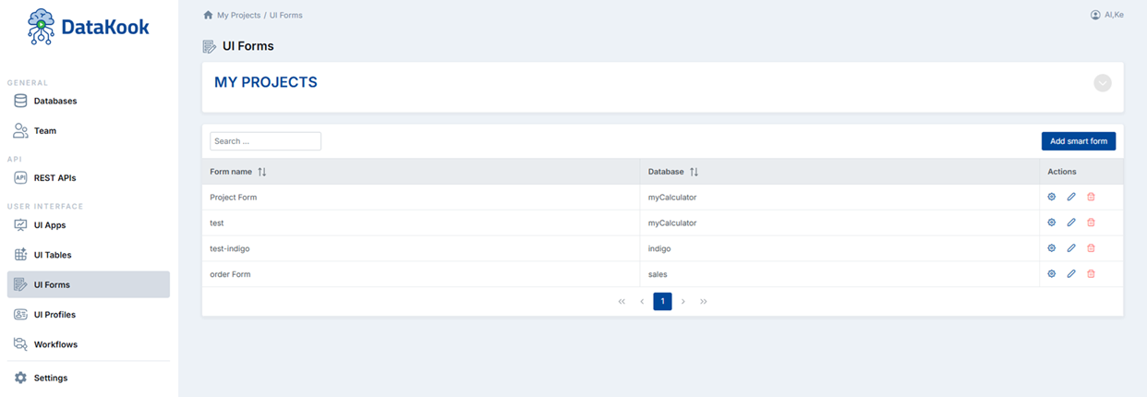Click the sales database cell
This screenshot has height=397, width=1147.
(839, 274)
